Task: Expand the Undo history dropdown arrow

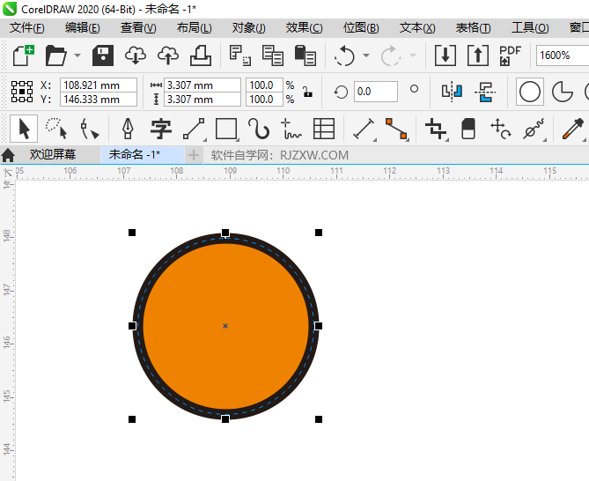Action: click(x=364, y=56)
